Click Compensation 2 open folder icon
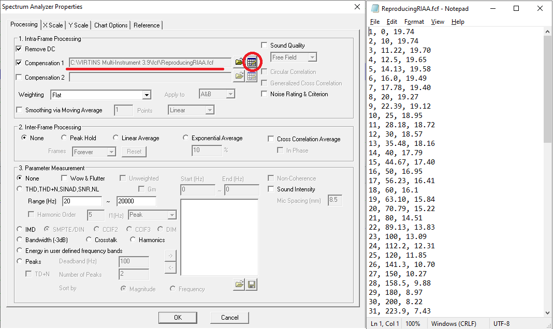This screenshot has width=553, height=329. coord(239,77)
